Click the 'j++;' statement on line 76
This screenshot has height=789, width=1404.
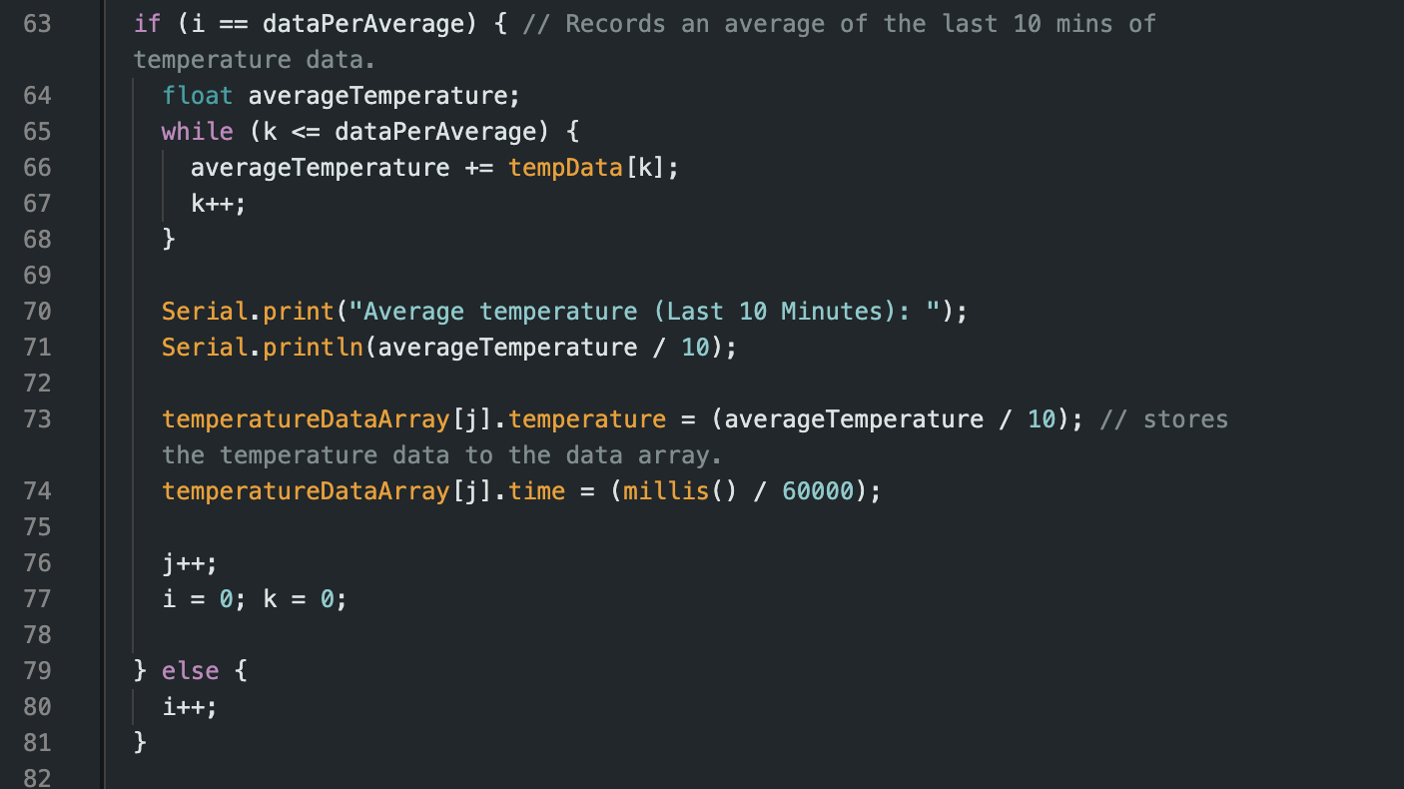pos(190,563)
